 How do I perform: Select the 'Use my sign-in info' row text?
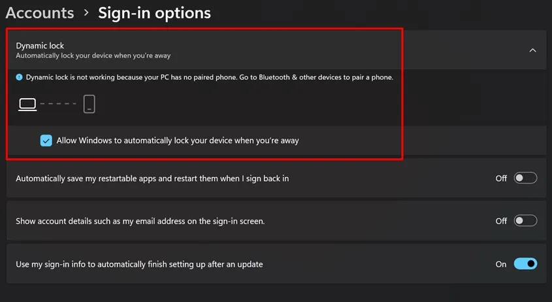(x=139, y=264)
